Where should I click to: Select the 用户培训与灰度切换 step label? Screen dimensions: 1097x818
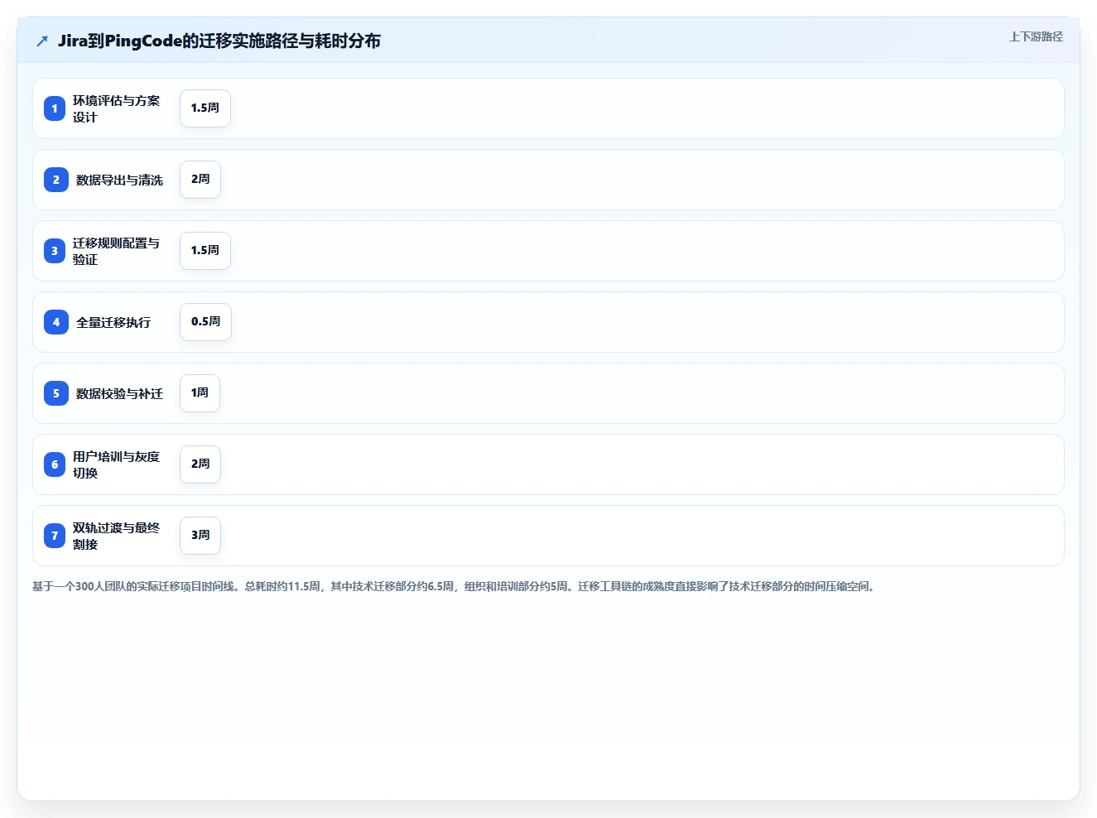[116, 464]
